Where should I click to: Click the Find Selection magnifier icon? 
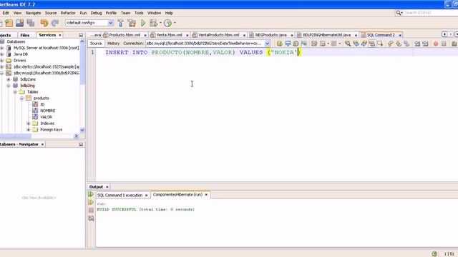(348, 44)
